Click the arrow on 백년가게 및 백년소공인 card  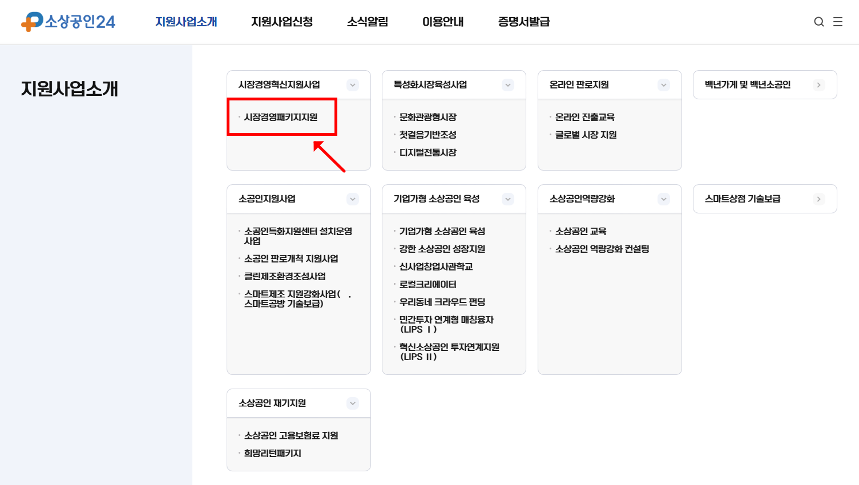(x=818, y=84)
